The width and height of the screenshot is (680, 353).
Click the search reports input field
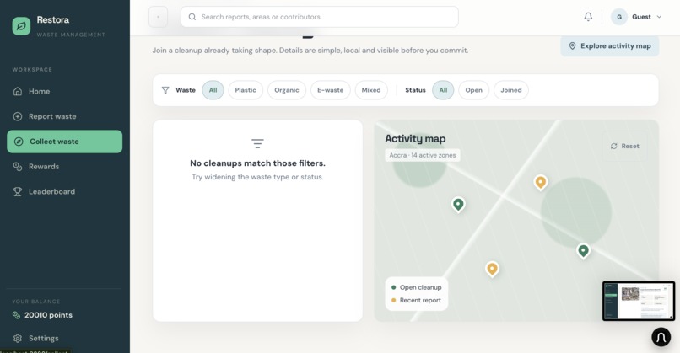click(320, 17)
